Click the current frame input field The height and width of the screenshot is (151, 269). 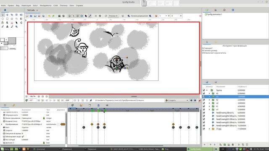click(x=33, y=100)
